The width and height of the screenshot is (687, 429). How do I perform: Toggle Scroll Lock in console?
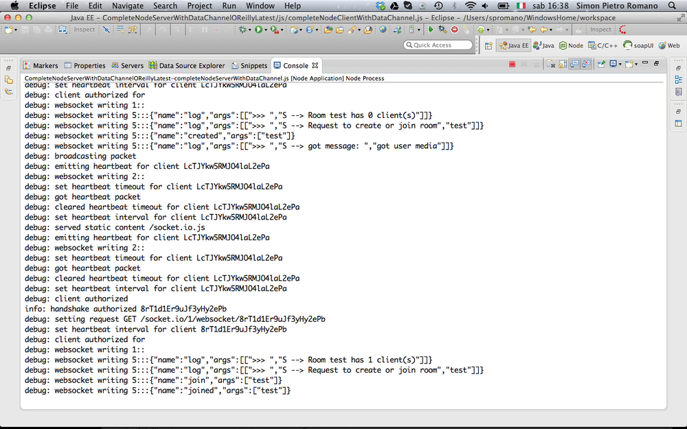point(563,65)
